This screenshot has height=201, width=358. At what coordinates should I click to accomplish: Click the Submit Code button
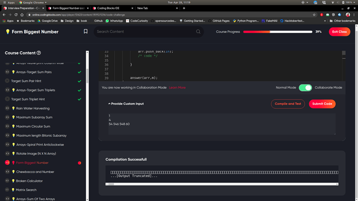click(x=322, y=104)
